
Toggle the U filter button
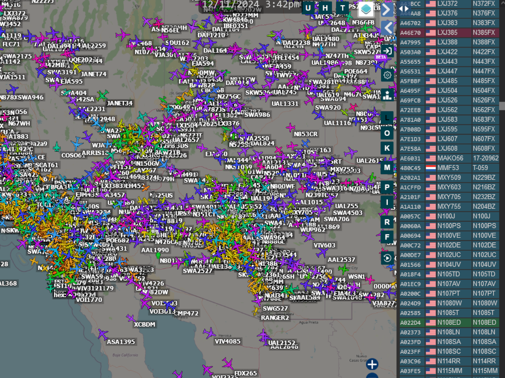click(308, 8)
